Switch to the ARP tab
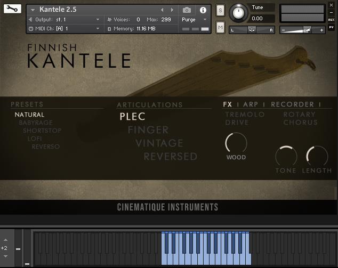Viewport: 338px width, 268px height. [x=251, y=104]
